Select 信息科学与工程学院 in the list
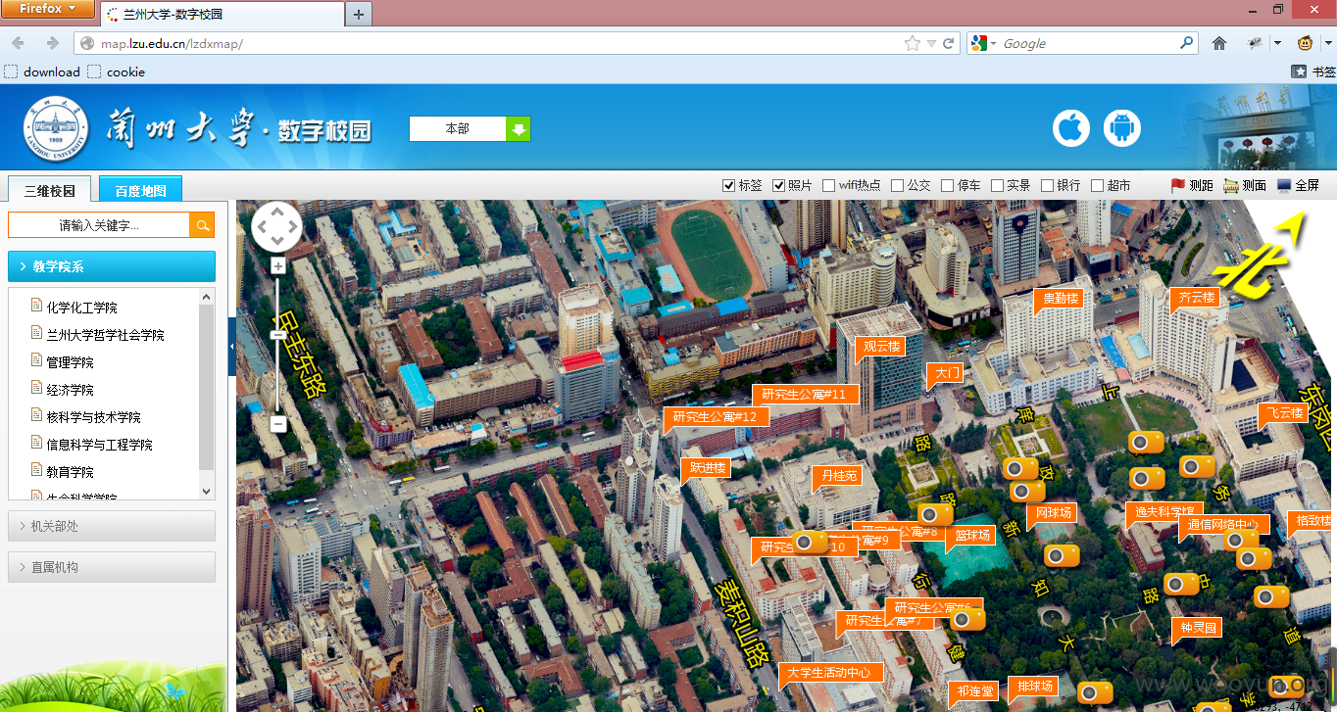The width and height of the screenshot is (1337, 712). pyautogui.click(x=99, y=445)
